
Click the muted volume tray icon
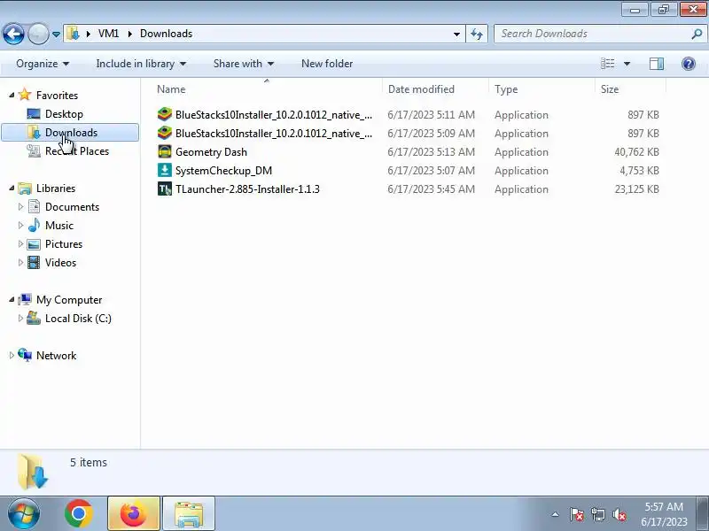coord(619,514)
